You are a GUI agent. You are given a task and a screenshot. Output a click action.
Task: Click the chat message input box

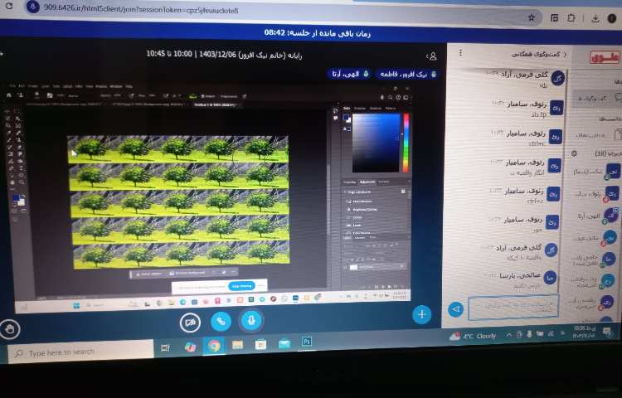(513, 307)
